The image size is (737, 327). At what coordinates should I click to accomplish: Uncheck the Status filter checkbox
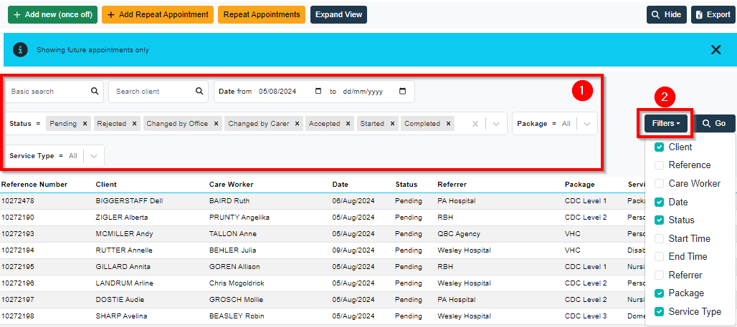coord(659,220)
